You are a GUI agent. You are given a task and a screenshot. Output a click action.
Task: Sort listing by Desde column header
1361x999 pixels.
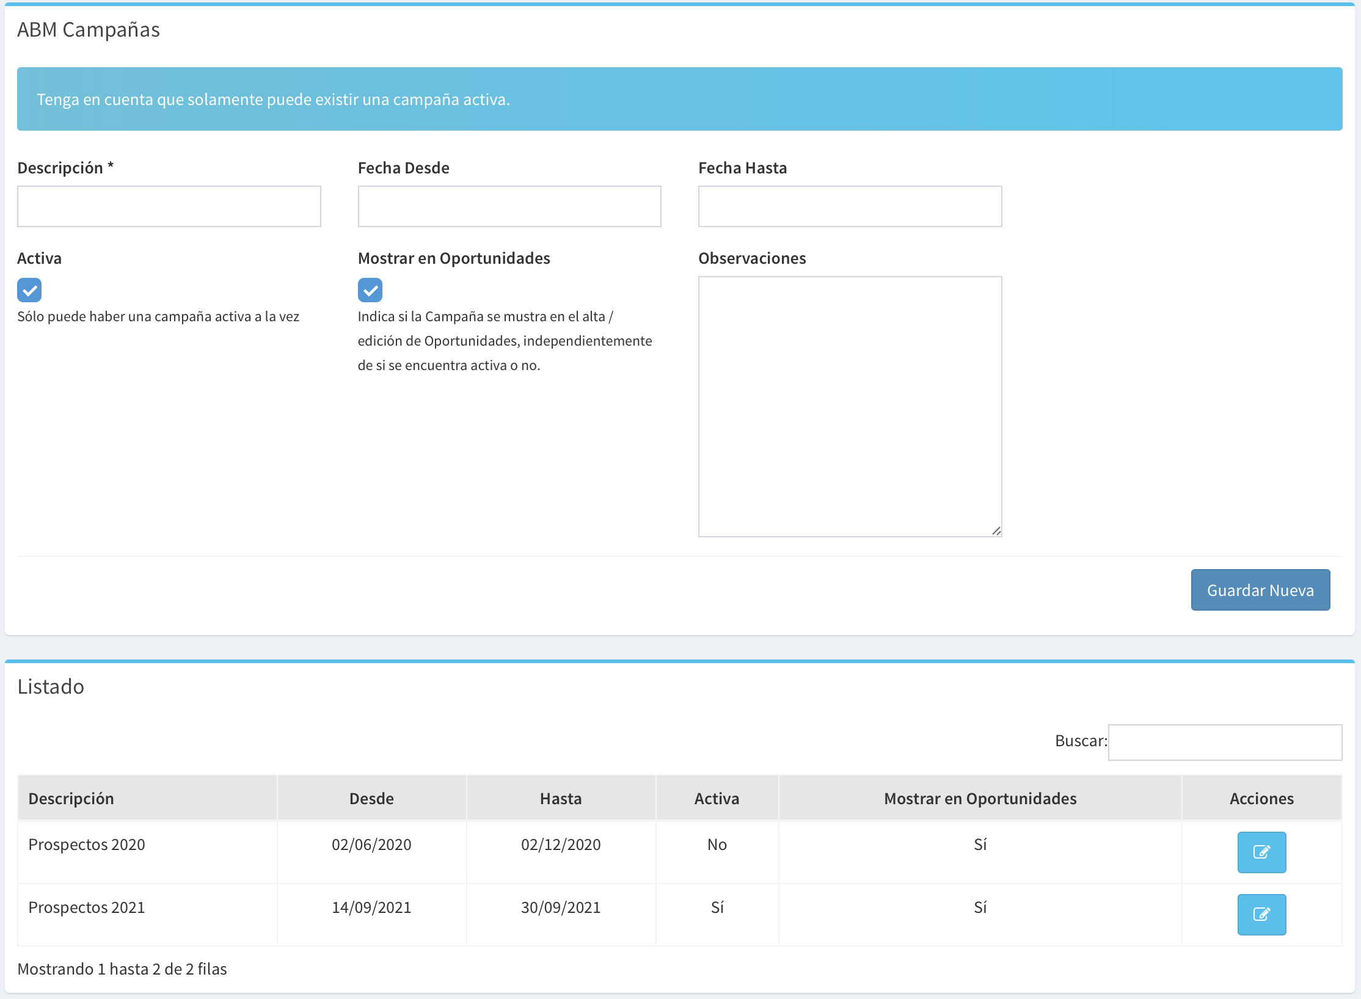point(371,799)
